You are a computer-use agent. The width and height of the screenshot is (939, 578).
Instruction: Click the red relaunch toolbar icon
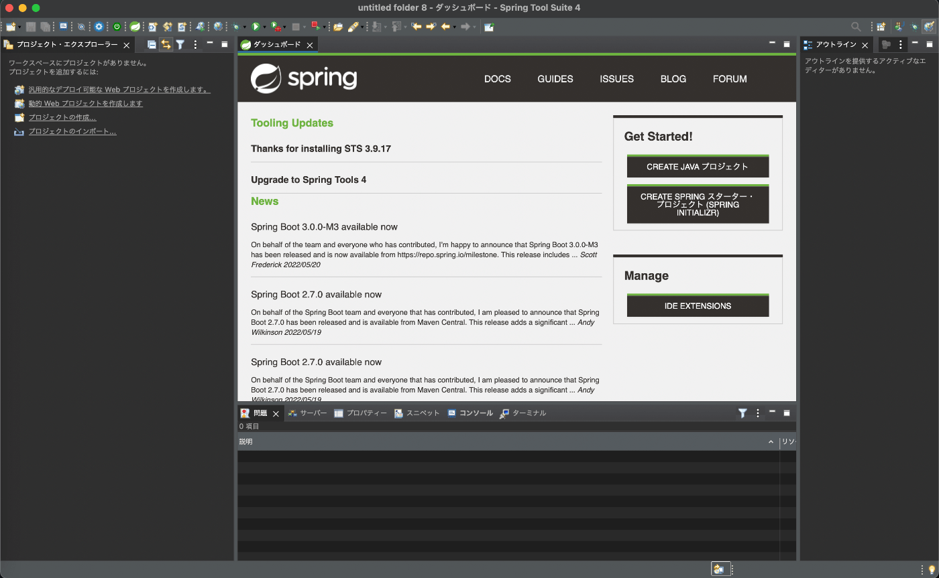coord(315,27)
